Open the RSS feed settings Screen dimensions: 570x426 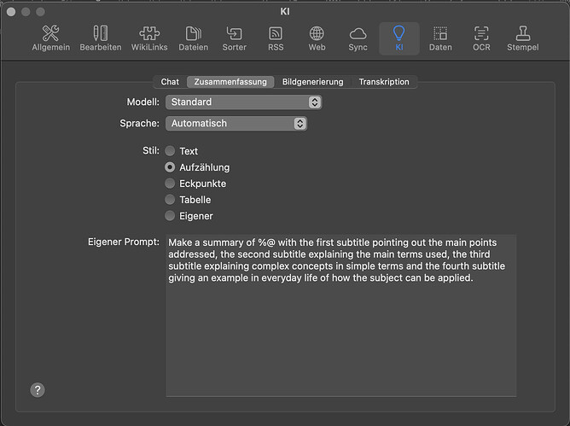tap(276, 38)
